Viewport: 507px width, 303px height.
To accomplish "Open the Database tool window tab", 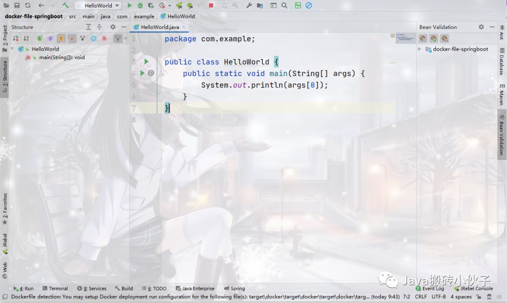I will point(502,61).
